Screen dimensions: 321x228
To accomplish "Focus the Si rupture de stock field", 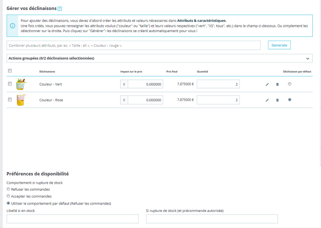I will [x=212, y=219].
